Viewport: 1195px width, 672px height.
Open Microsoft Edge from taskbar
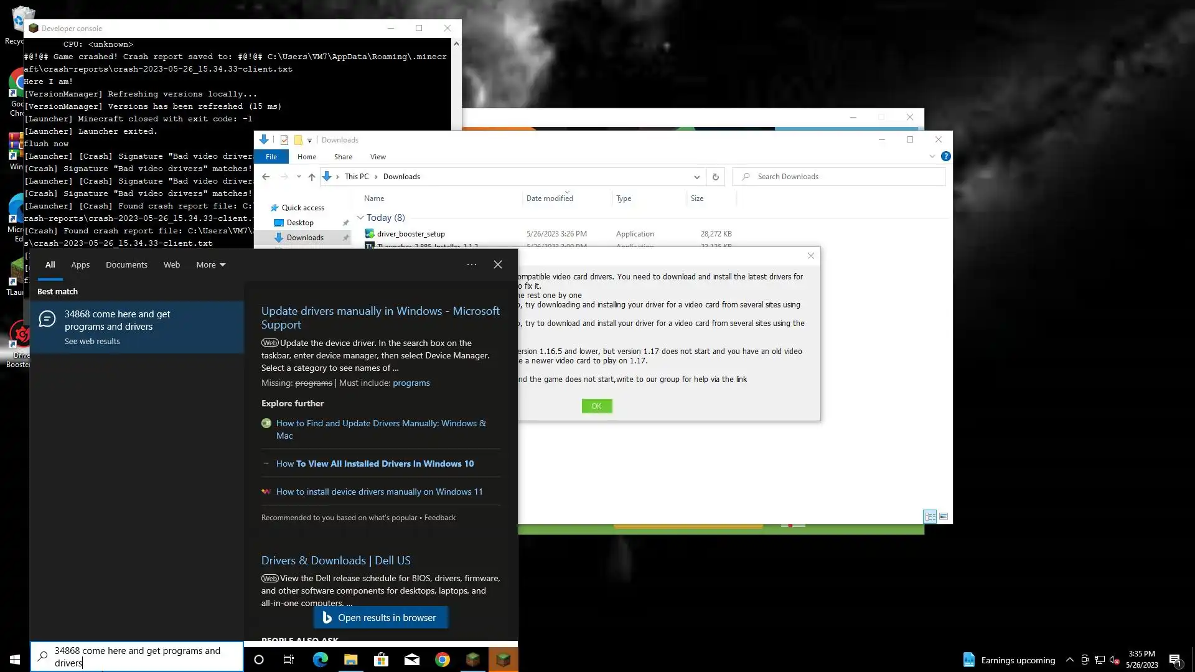(x=320, y=660)
